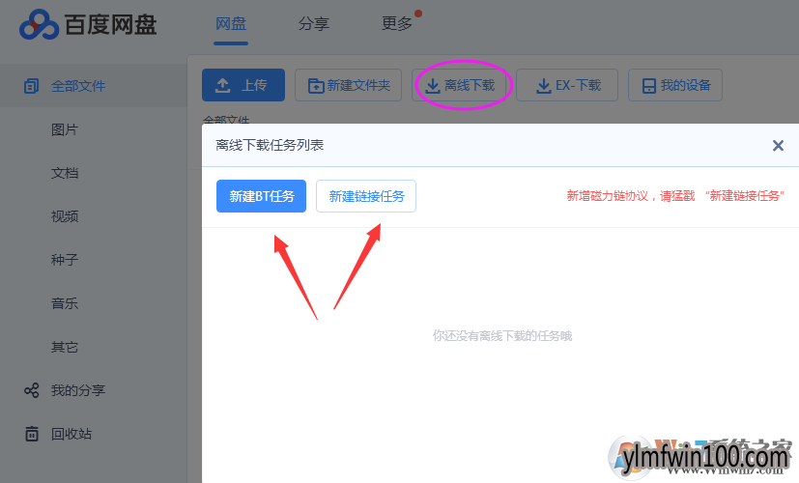Click the 全部文件 sidebar icon
This screenshot has height=483, width=799.
tap(31, 86)
